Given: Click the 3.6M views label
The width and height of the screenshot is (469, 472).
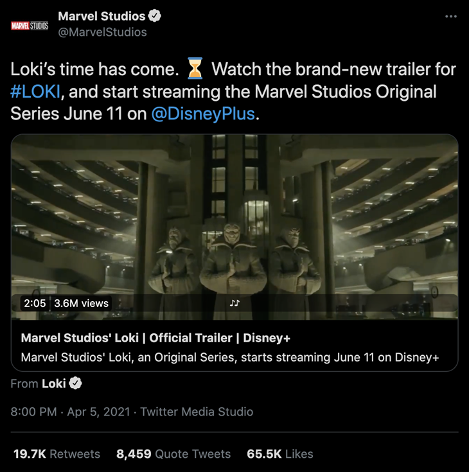Looking at the screenshot, I should 82,303.
